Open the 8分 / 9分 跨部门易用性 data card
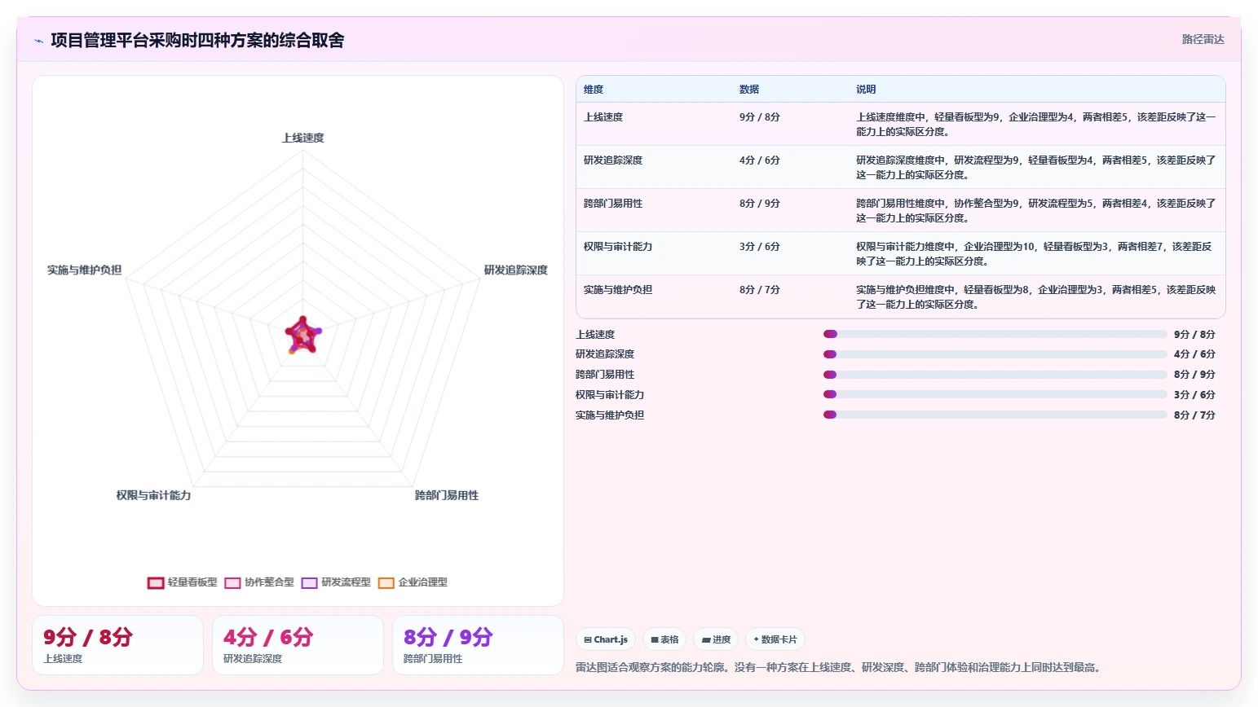Image resolution: width=1258 pixels, height=707 pixels. 478,645
